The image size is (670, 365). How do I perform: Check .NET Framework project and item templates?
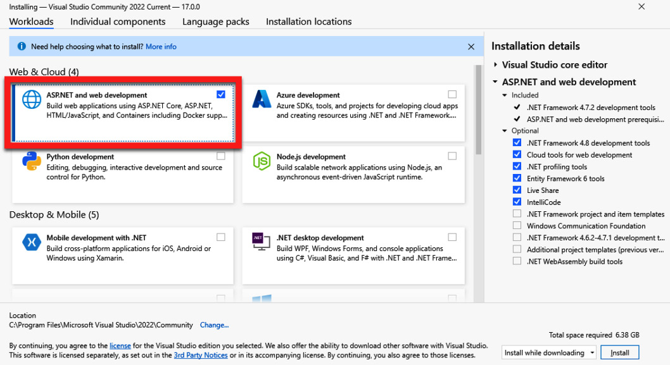pos(517,213)
